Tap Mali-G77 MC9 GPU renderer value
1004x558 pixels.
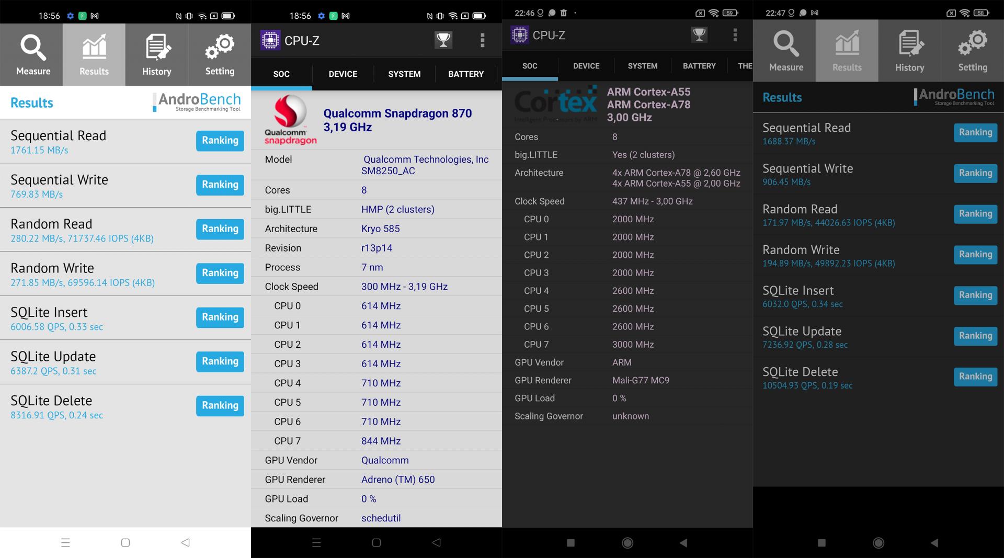[641, 380]
